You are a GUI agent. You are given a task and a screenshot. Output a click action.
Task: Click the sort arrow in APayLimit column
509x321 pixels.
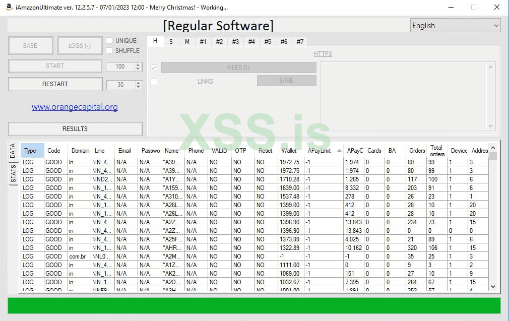(x=339, y=151)
